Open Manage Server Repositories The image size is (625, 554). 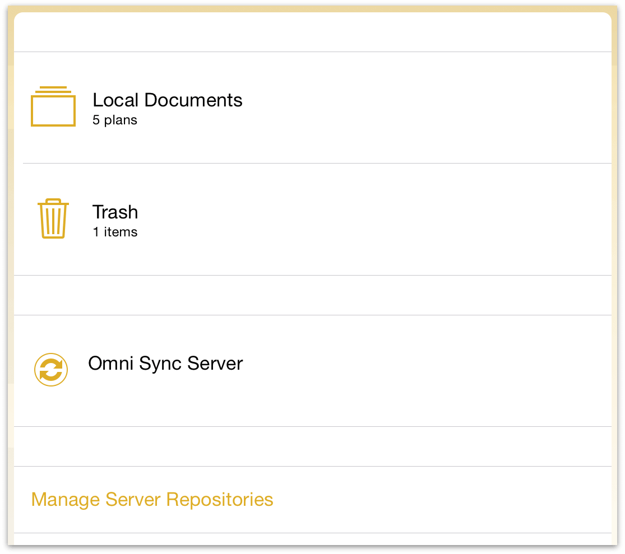click(152, 500)
